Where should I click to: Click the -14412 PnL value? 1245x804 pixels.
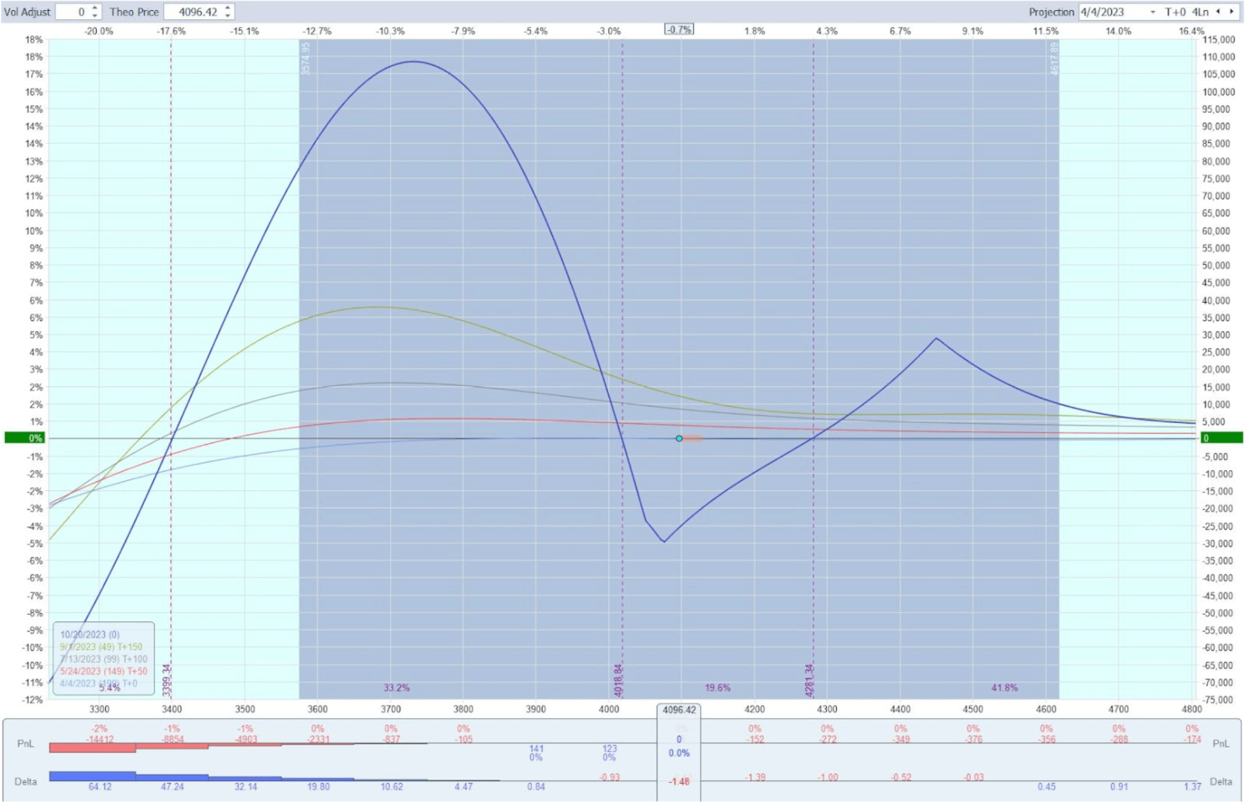coord(99,739)
